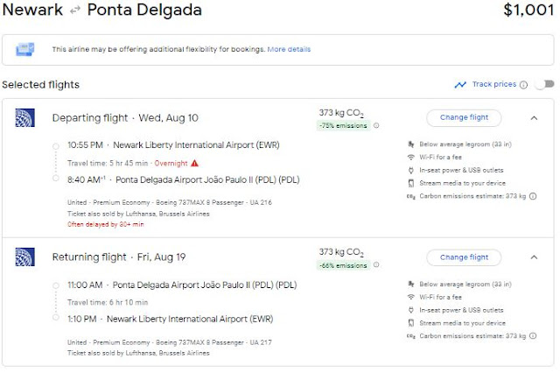
Task: Click the departing flight emissions info icon
Action: (376, 125)
